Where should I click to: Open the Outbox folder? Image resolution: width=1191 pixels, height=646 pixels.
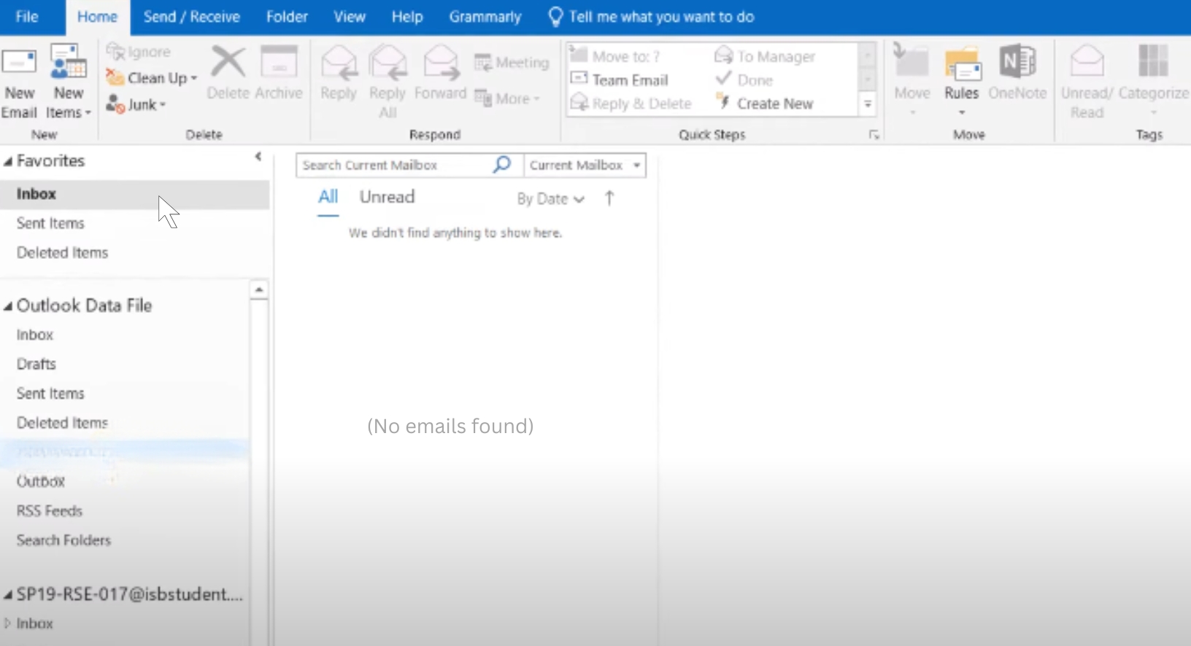[x=41, y=481]
